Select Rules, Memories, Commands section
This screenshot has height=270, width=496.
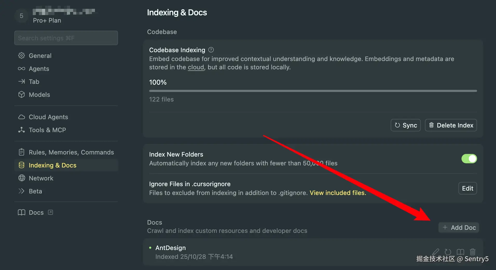coord(71,152)
